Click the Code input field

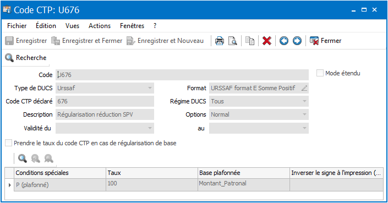coord(182,75)
